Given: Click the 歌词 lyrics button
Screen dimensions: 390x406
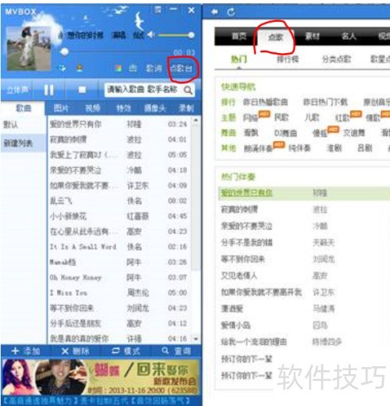Looking at the screenshot, I should (154, 69).
